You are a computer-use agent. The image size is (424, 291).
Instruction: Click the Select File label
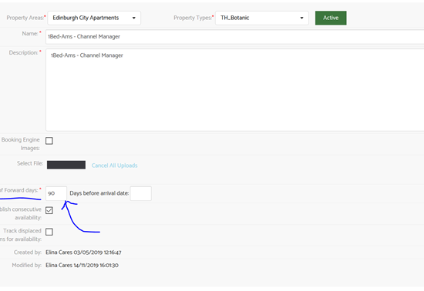click(x=30, y=163)
